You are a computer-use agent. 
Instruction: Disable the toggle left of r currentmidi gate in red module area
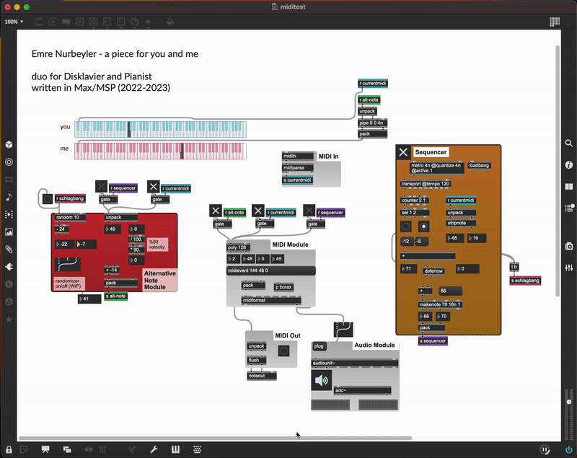154,187
